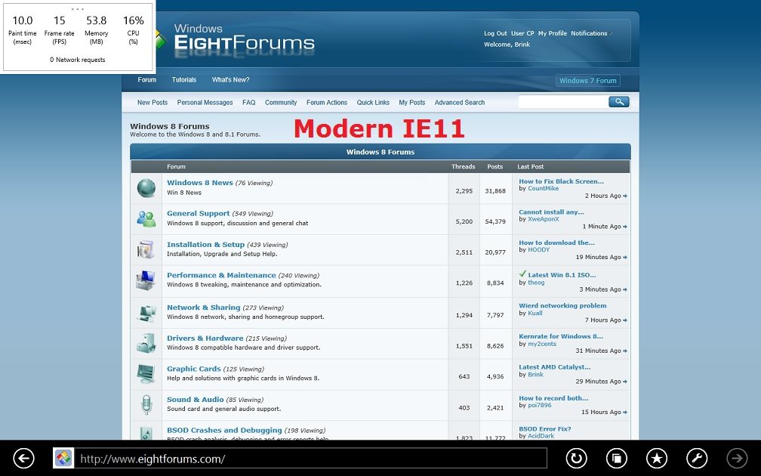
Task: Expand the Forum Actions menu
Action: [327, 103]
